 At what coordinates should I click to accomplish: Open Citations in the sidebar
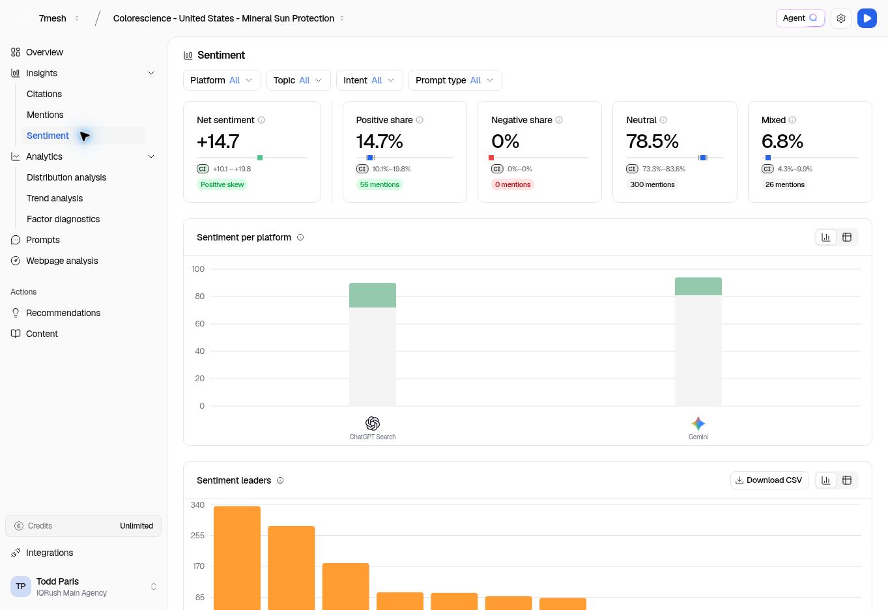click(x=44, y=94)
